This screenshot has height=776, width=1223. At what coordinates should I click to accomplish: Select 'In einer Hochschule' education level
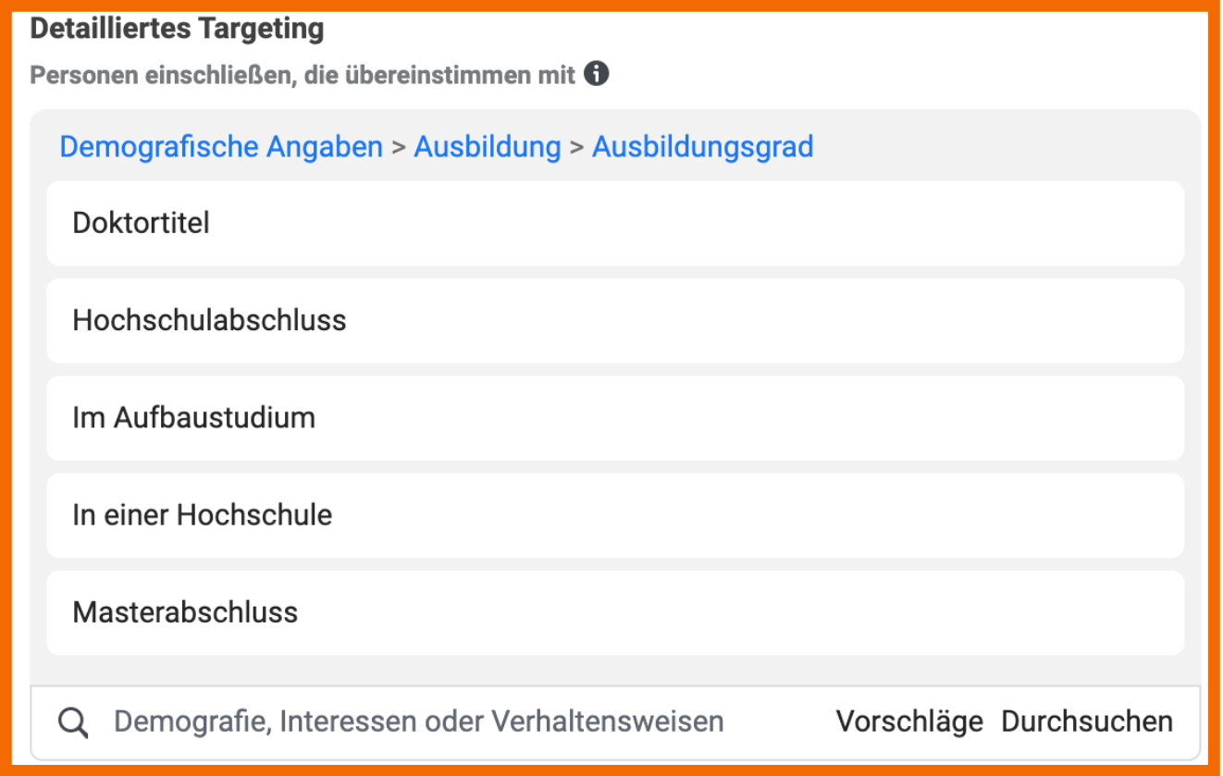[614, 515]
